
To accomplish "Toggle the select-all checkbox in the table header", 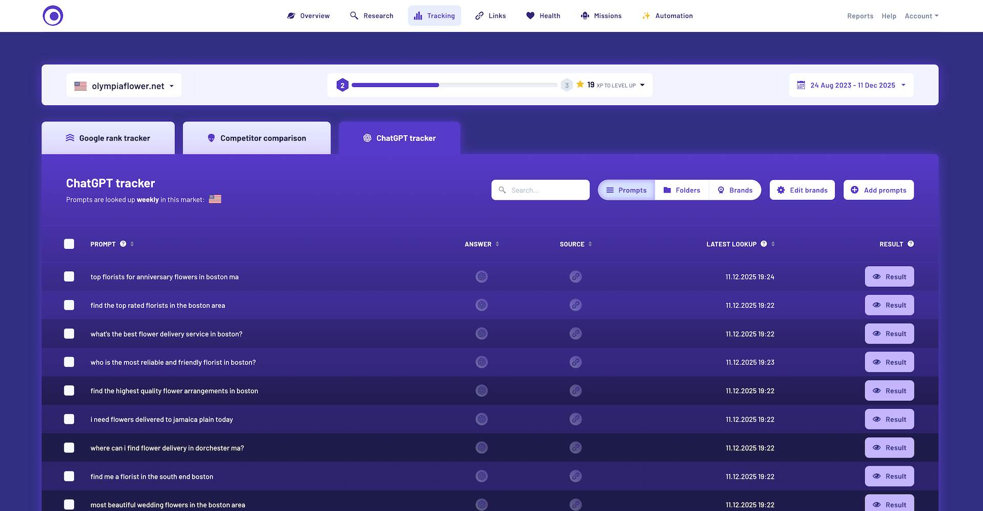I will click(69, 244).
